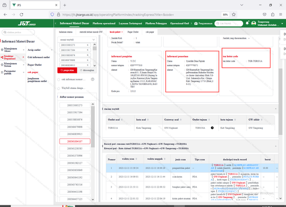Image resolution: width=286 pixels, height=207 pixels.
Task: Open Pengumuman announcements
Action: [x=203, y=23]
